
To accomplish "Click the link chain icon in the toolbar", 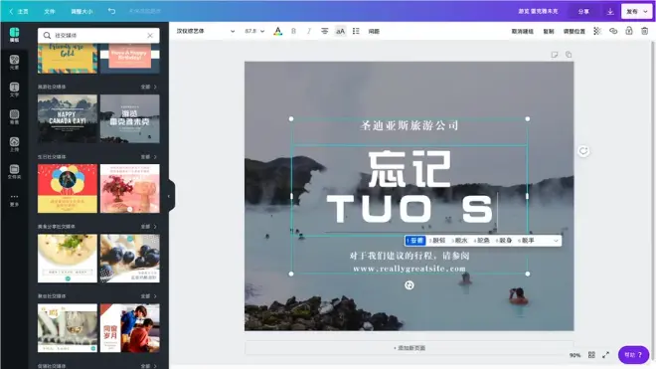I will 613,31.
